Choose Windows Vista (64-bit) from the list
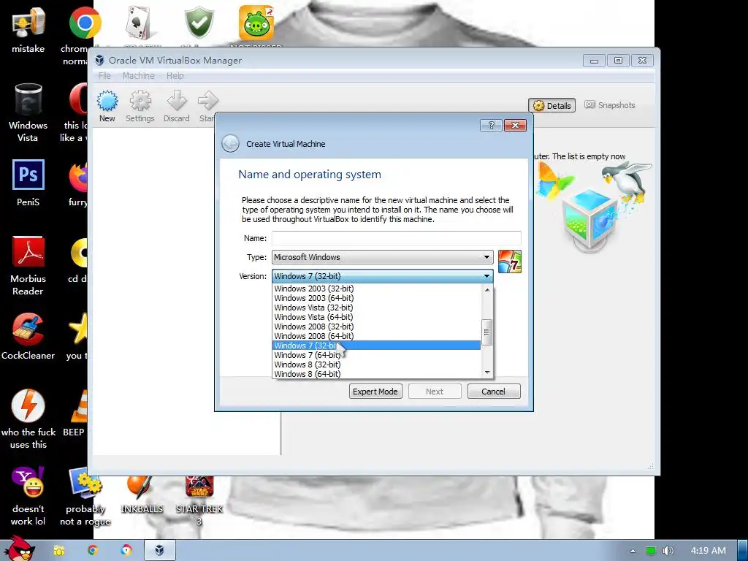This screenshot has width=748, height=561. click(377, 317)
